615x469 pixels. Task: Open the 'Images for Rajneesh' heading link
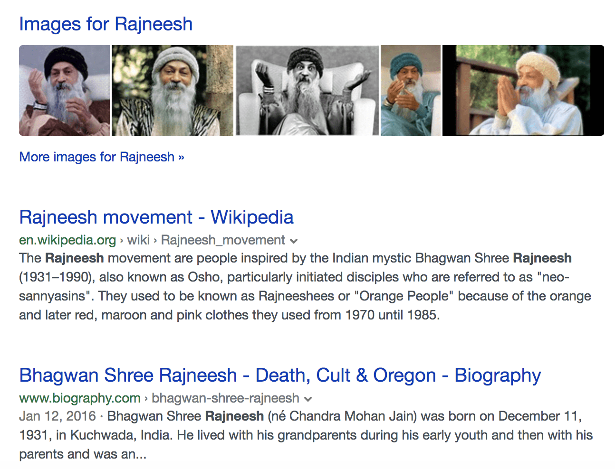pos(106,24)
